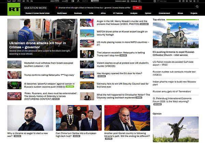The height and width of the screenshot is (143, 205).
Task: Open the Top stories section heading
Action: 159,19
